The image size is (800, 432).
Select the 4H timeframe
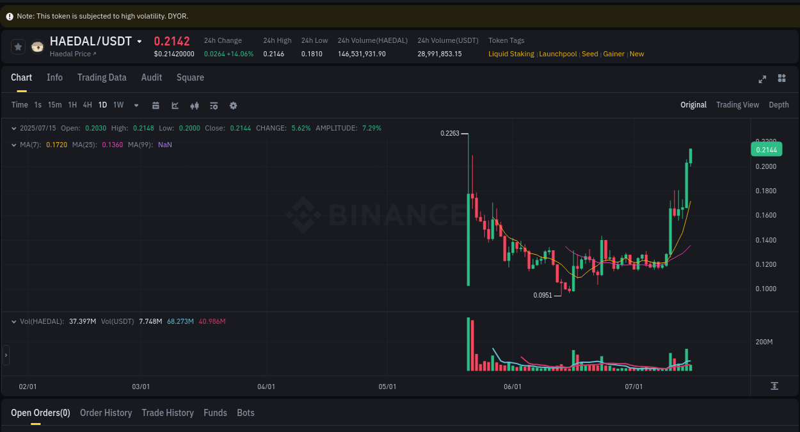click(x=87, y=105)
